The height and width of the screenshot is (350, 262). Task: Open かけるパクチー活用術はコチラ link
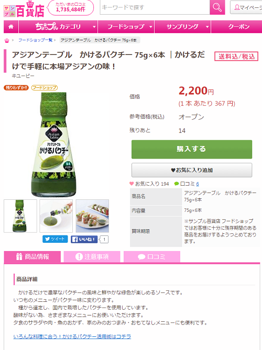pyautogui.click(x=72, y=336)
